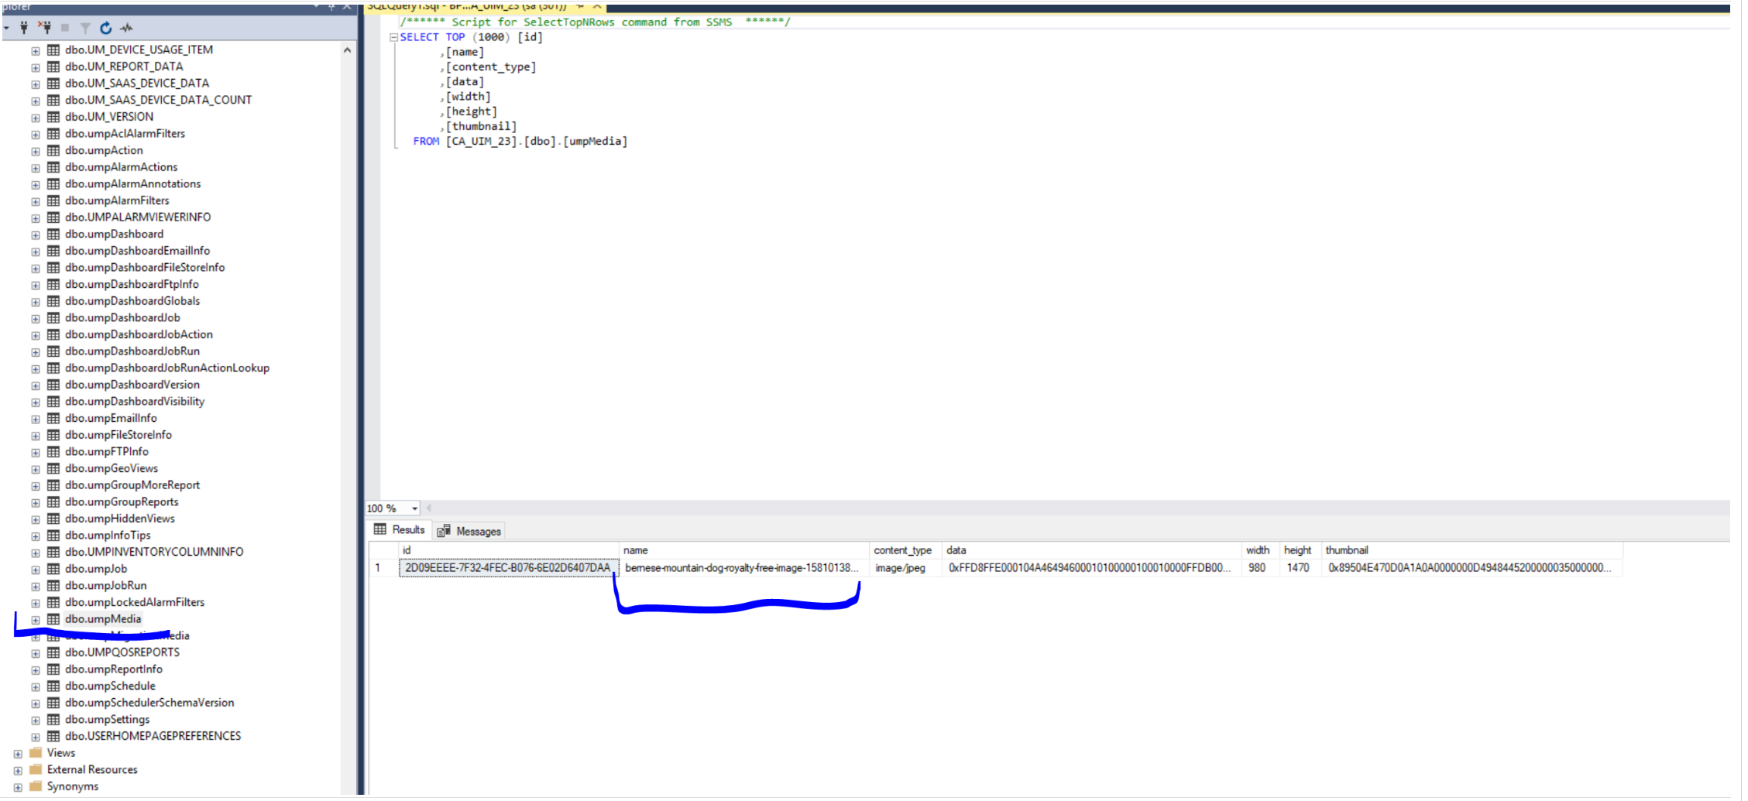Screen dimensions: 1748x801
Task: Click the Synonyms folder icon
Action: pos(36,786)
